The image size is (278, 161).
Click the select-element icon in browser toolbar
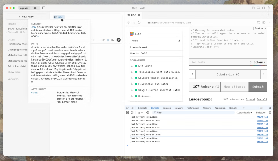[259, 23]
